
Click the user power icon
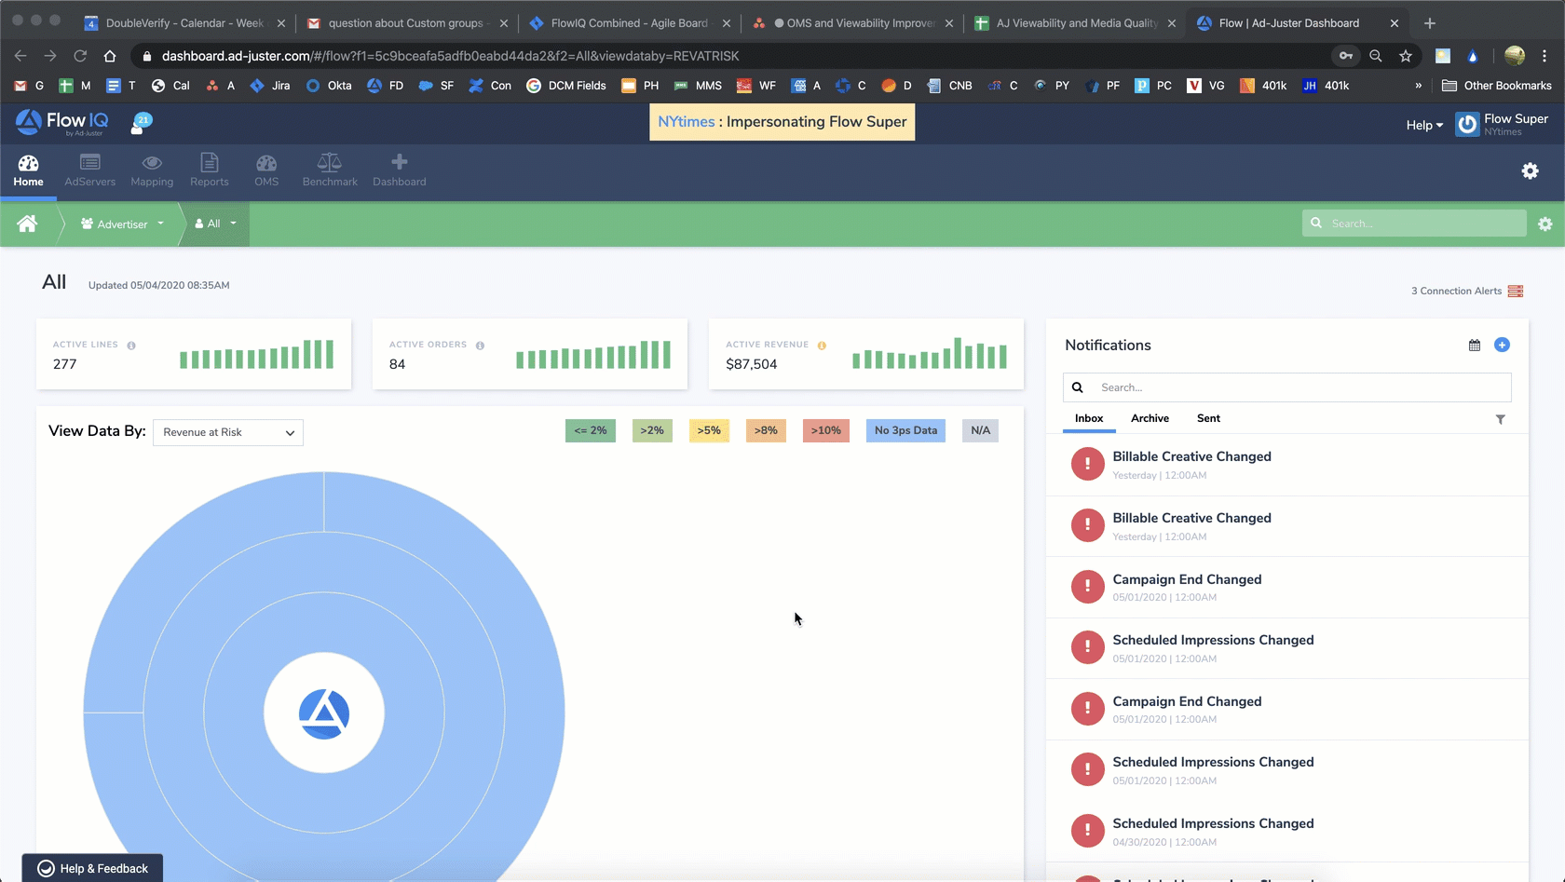click(1467, 125)
